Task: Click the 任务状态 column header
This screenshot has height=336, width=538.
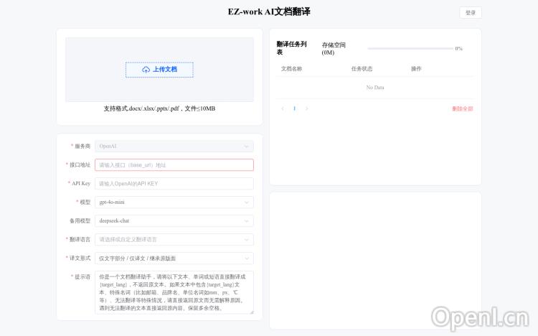Action: point(362,69)
